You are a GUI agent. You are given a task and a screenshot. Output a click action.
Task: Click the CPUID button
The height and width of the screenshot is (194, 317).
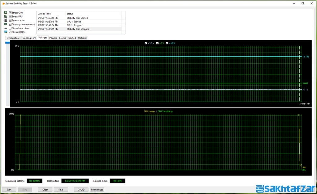click(x=81, y=189)
